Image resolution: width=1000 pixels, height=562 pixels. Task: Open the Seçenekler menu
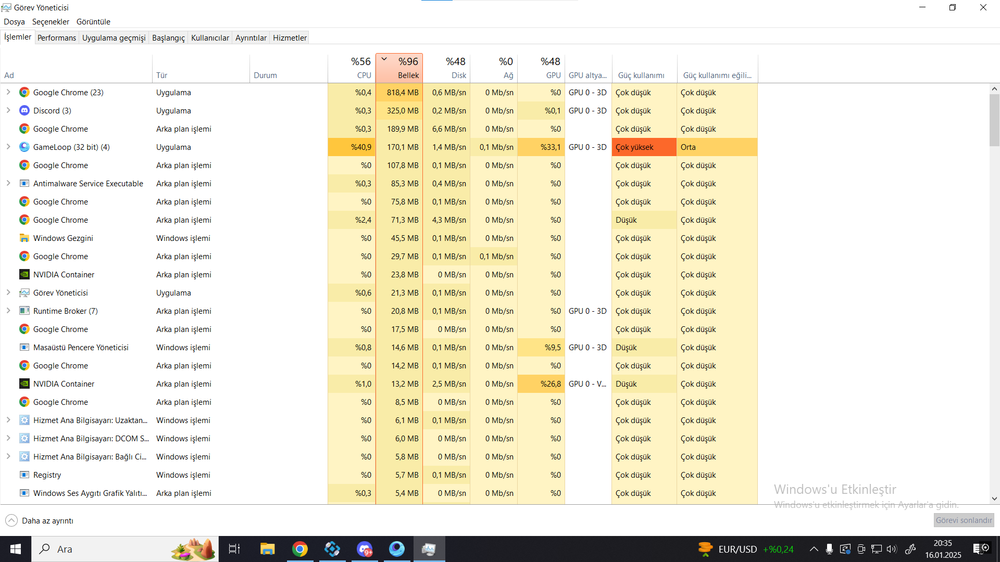pos(51,21)
